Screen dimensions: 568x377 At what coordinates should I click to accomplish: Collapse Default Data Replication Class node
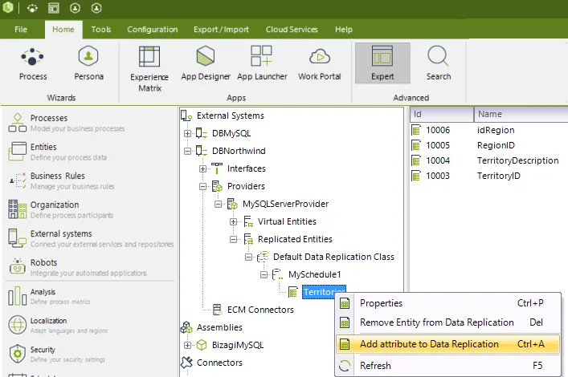(248, 257)
